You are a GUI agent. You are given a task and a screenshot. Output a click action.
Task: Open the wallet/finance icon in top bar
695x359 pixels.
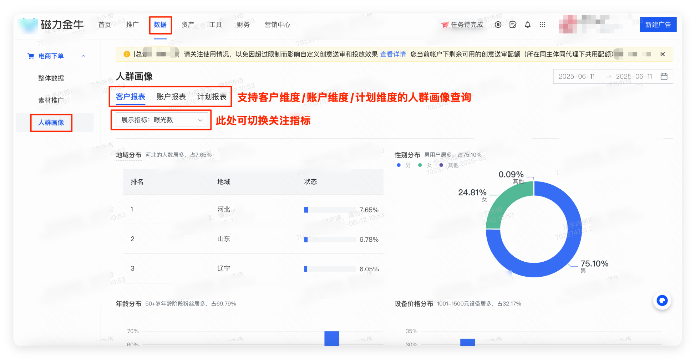pos(498,25)
